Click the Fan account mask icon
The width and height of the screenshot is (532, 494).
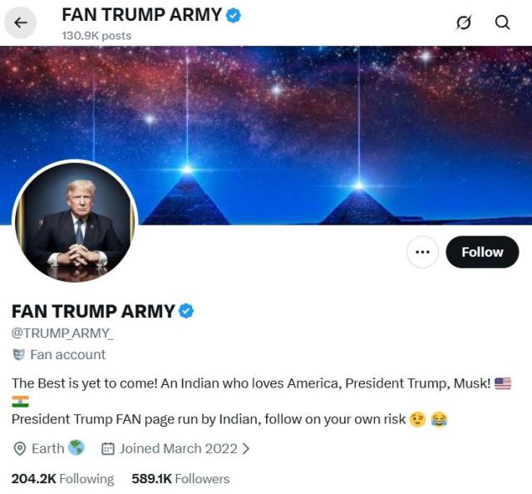[x=19, y=355]
